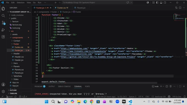Open Windows Start menu
The image size is (187, 105).
(46, 101)
